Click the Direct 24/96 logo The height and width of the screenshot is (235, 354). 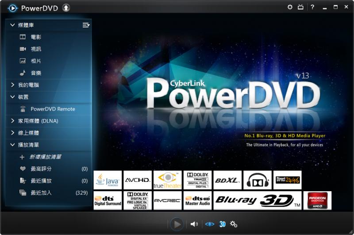click(x=287, y=180)
